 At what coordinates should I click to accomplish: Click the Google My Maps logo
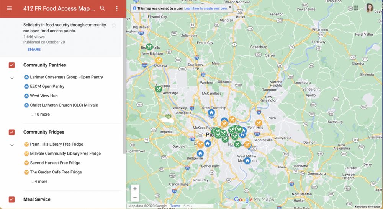pyautogui.click(x=254, y=199)
